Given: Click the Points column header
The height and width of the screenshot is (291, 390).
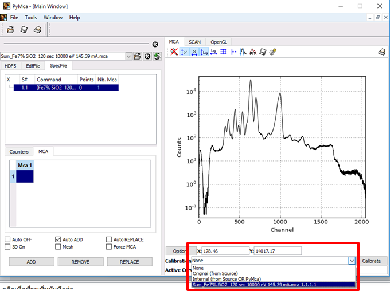Looking at the screenshot, I should click(x=86, y=80).
